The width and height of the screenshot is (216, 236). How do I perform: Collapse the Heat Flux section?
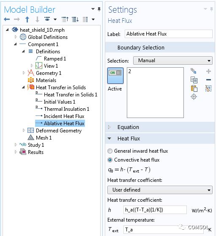(109, 138)
